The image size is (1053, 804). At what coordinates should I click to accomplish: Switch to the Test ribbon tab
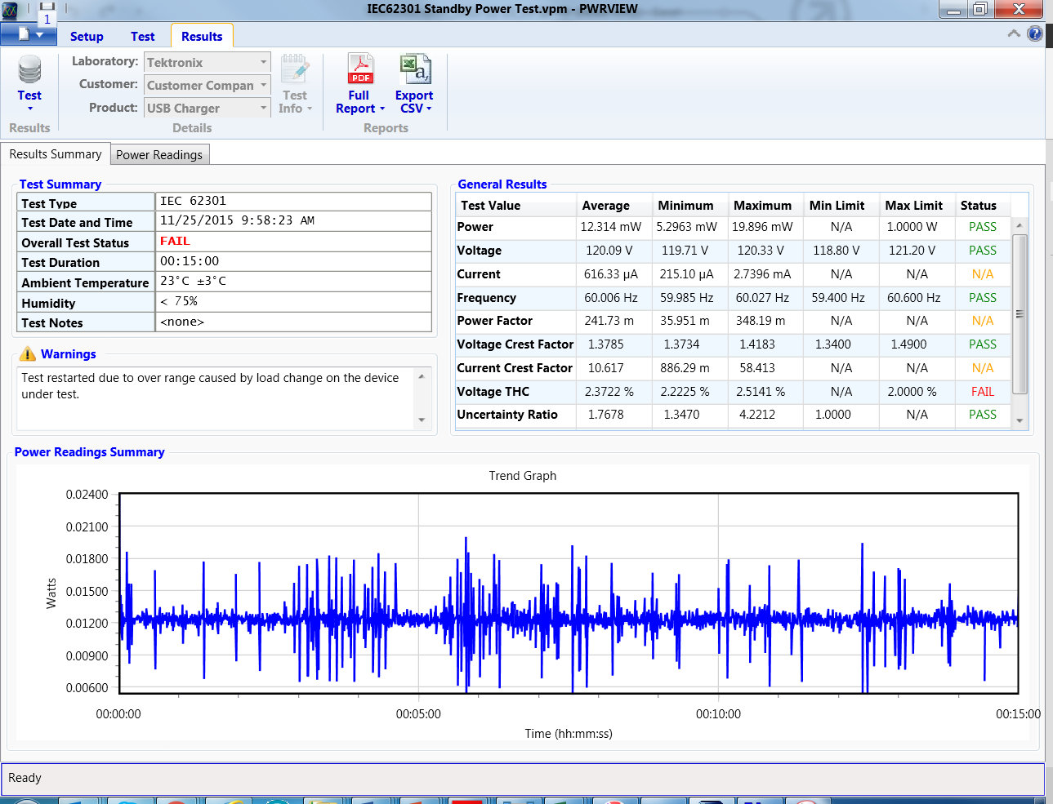tap(142, 36)
